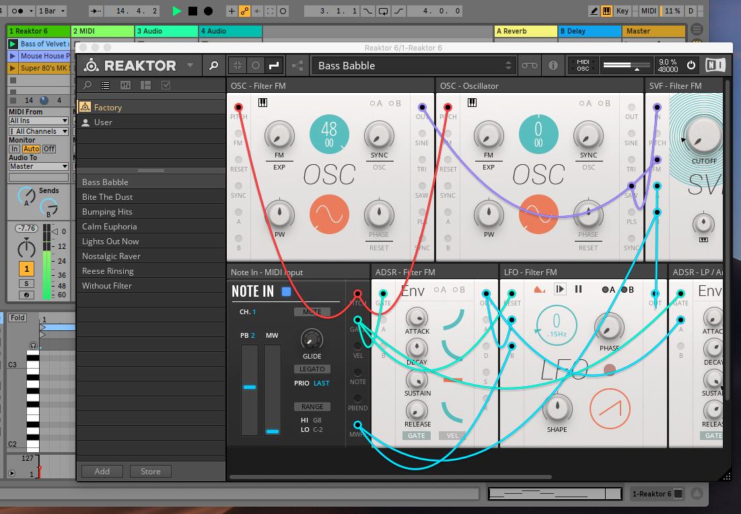741x514 pixels.
Task: Open the MIDI From All Ins dropdown
Action: click(38, 121)
